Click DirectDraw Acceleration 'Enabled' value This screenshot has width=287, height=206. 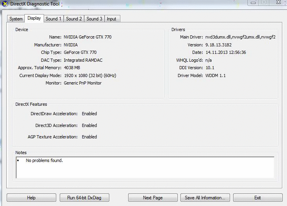[x=89, y=114]
